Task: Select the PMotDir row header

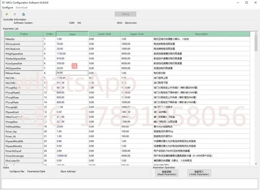Action: coord(24,39)
